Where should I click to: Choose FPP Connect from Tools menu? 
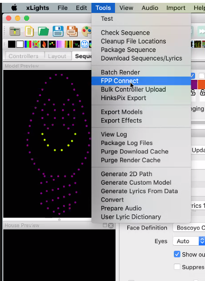click(141, 81)
